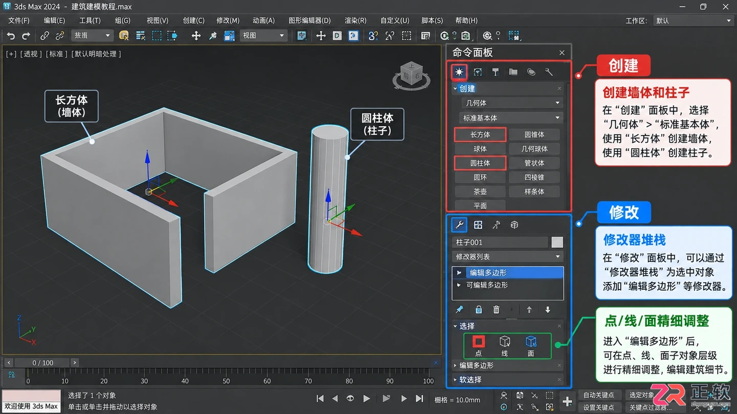Open the Modify panel wrench icon
The width and height of the screenshot is (737, 414).
[459, 225]
